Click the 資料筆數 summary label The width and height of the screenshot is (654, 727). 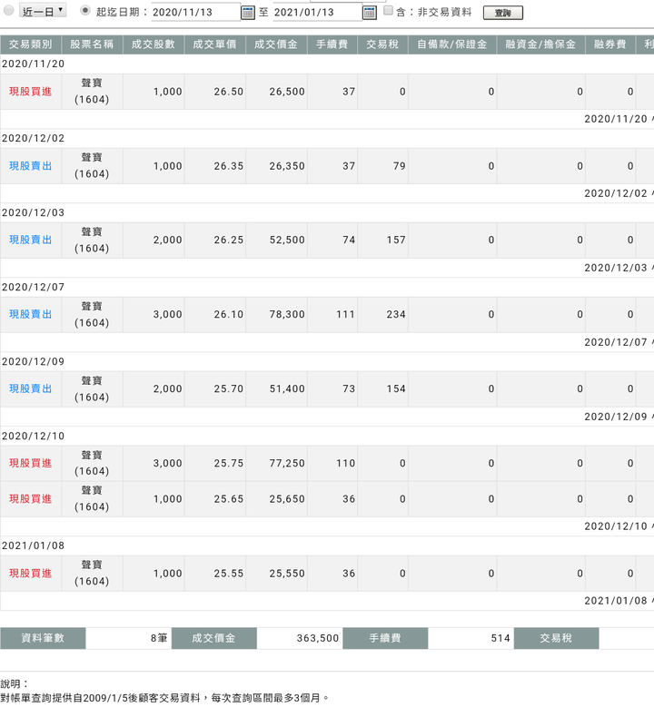(43, 638)
